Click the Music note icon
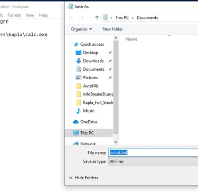The image size is (198, 193). coord(79,111)
